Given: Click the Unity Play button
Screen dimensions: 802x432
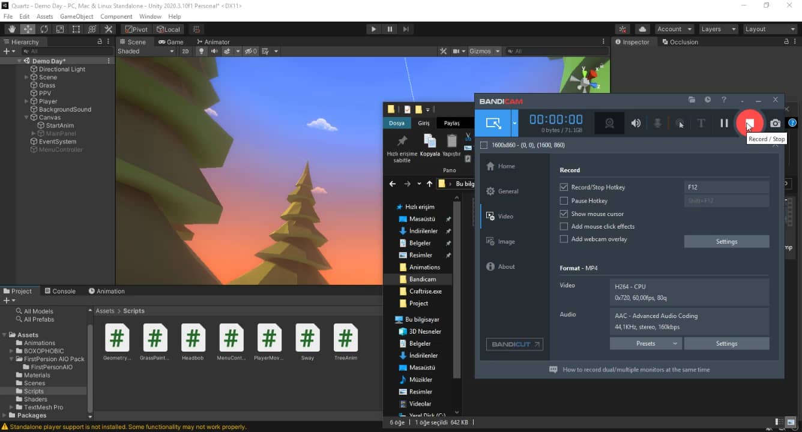Looking at the screenshot, I should (373, 29).
